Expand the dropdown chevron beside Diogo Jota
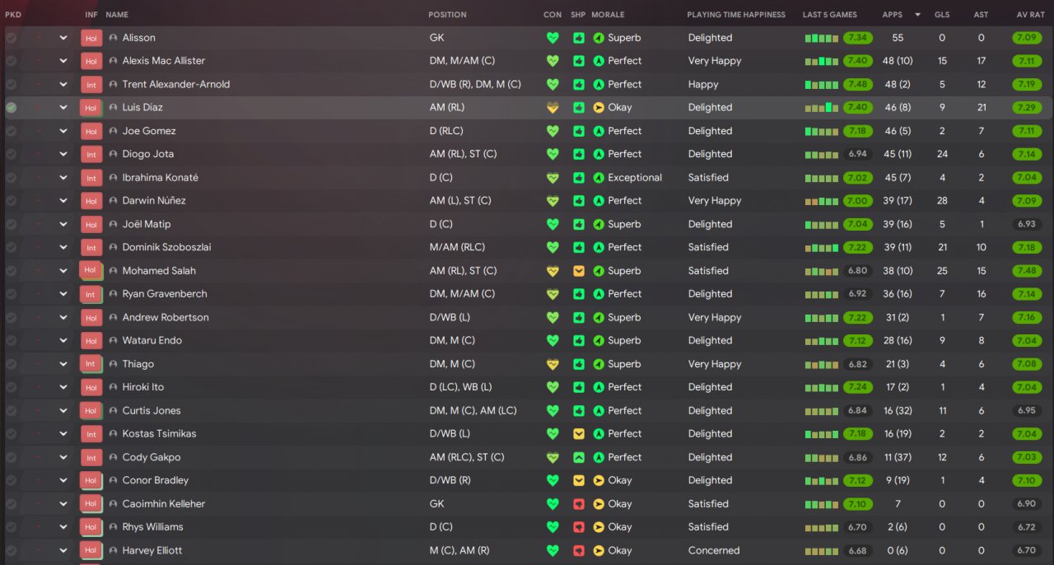 (63, 154)
